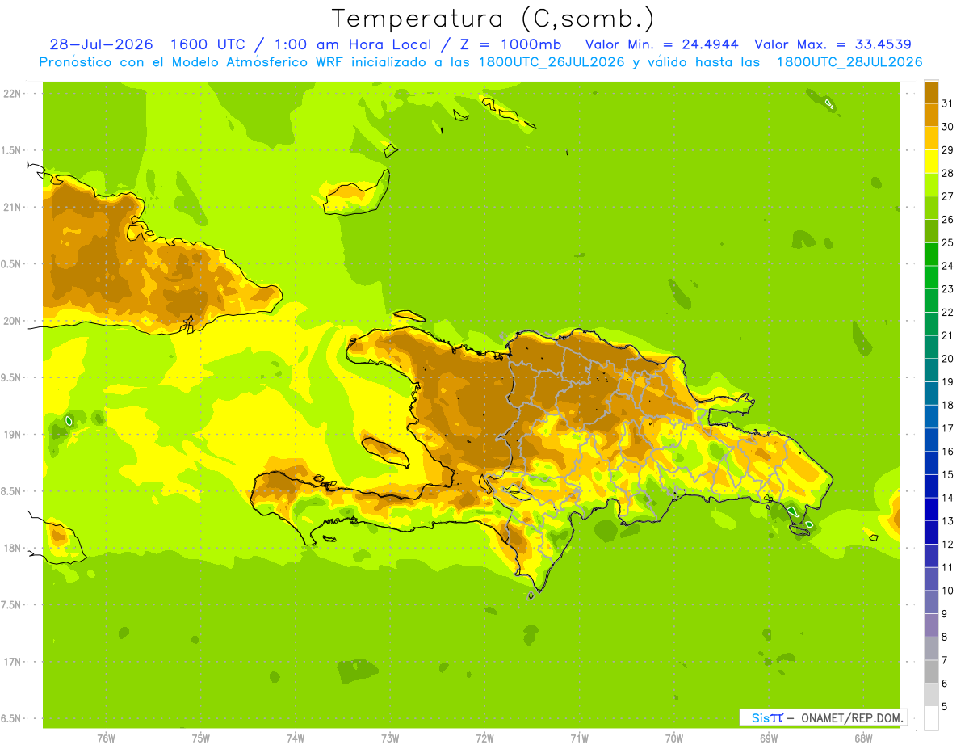Click the "72W" longitude axis label
Image resolution: width=969 pixels, height=749 pixels.
pos(484,738)
